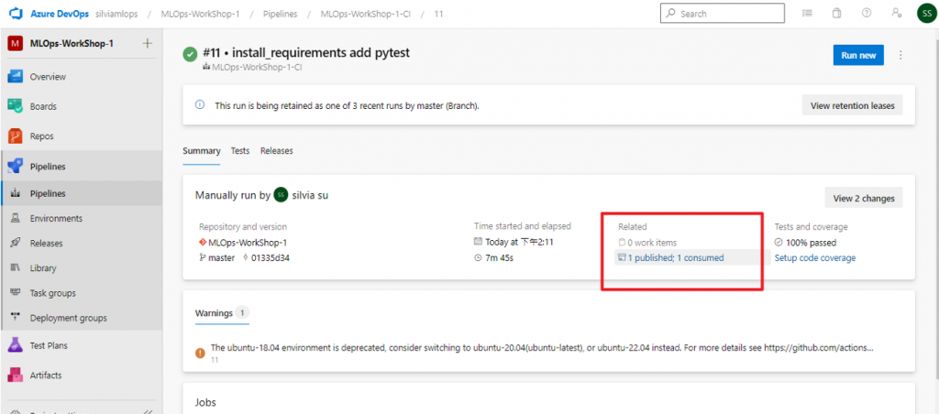Click Setup code coverage link
The height and width of the screenshot is (414, 939).
click(815, 258)
